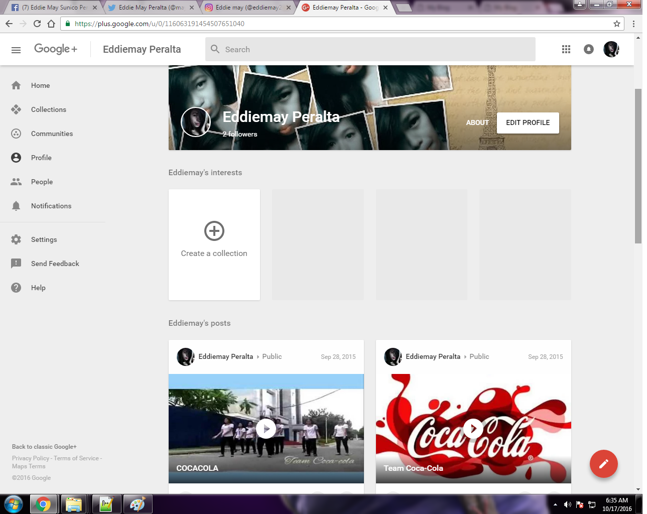The width and height of the screenshot is (647, 514).
Task: Click the EDIT PROFILE button
Action: [528, 122]
